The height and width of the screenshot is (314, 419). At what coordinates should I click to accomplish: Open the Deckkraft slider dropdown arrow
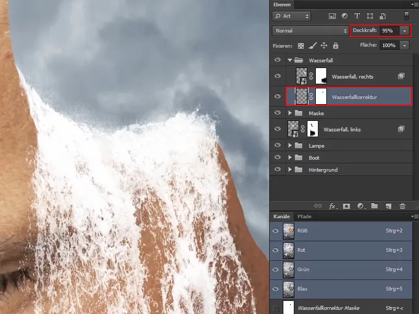[x=404, y=31]
